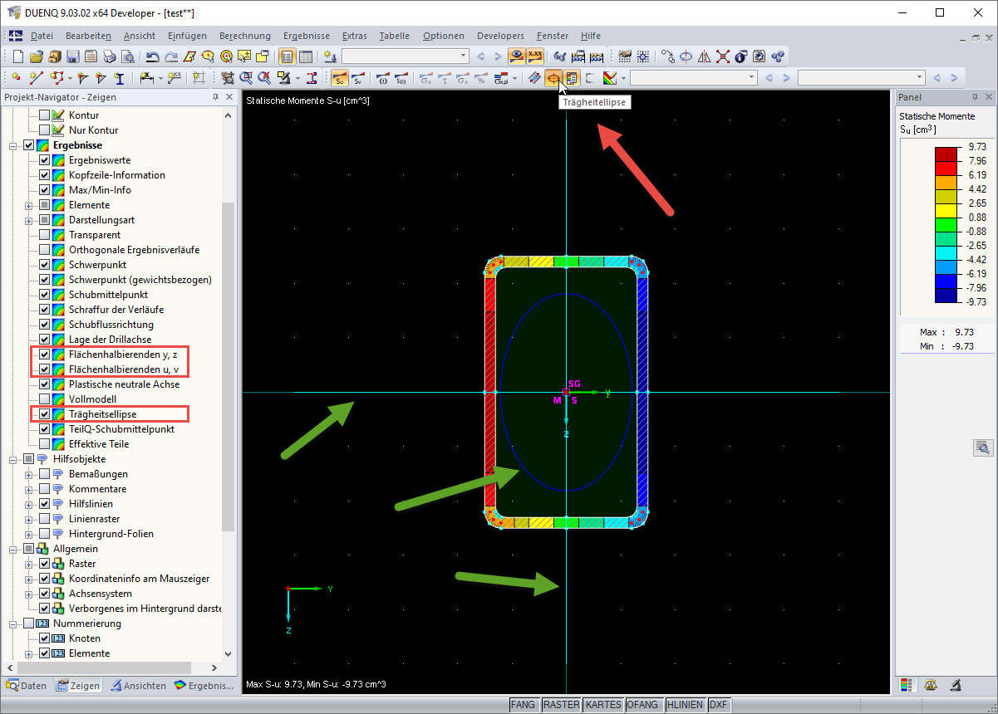Toggle Flächenhalbierenden u, v checkbox
This screenshot has height=714, width=998.
tap(45, 369)
